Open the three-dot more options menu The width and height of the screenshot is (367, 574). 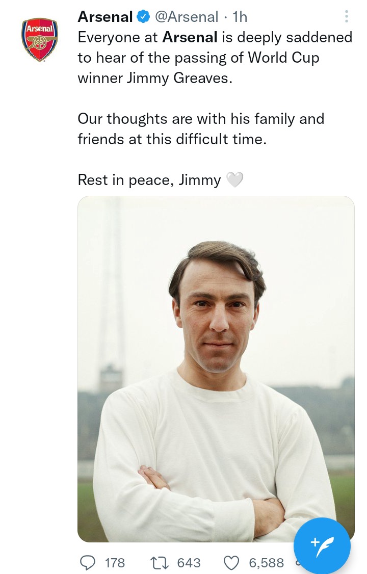347,16
